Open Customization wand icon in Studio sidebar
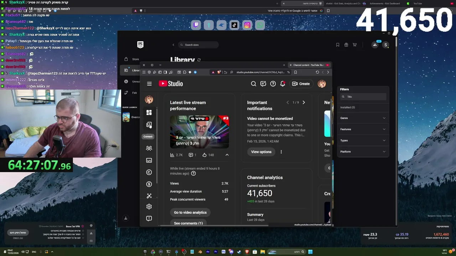 click(149, 196)
